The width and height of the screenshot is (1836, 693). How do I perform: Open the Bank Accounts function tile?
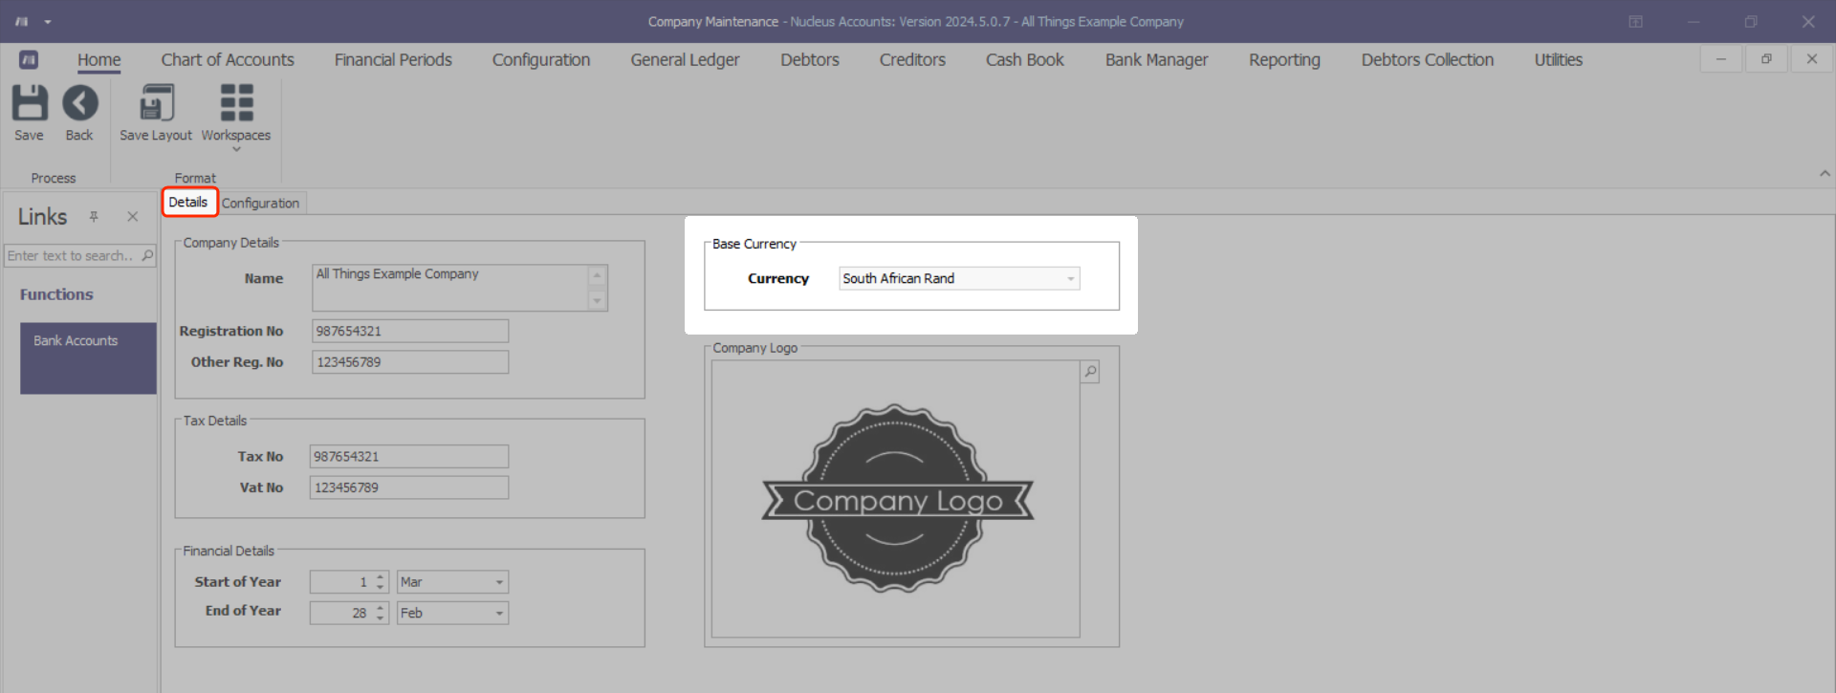[88, 357]
